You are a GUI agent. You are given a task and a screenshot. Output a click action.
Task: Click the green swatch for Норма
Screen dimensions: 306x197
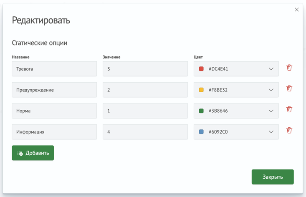(x=201, y=111)
